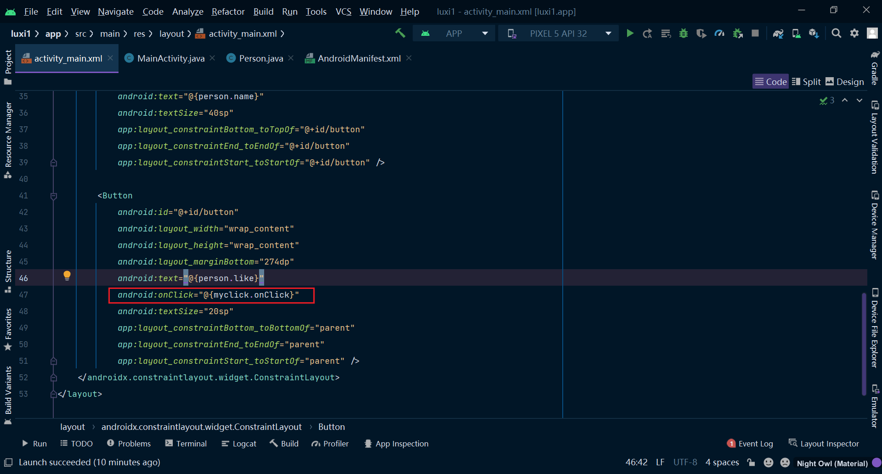Open the Profiler tool window
Viewport: 882px width, 474px height.
click(330, 444)
